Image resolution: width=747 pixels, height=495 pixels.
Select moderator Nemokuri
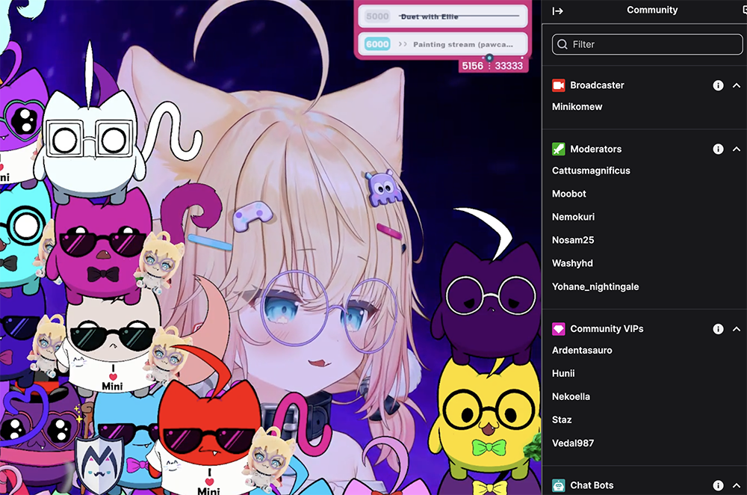[573, 217]
